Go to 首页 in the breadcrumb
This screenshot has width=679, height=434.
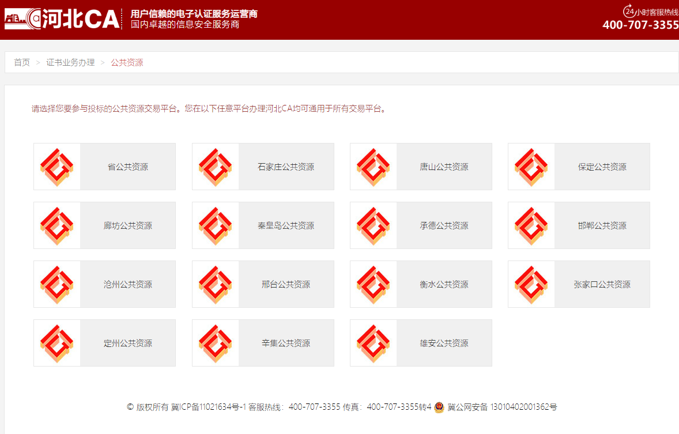pyautogui.click(x=22, y=62)
